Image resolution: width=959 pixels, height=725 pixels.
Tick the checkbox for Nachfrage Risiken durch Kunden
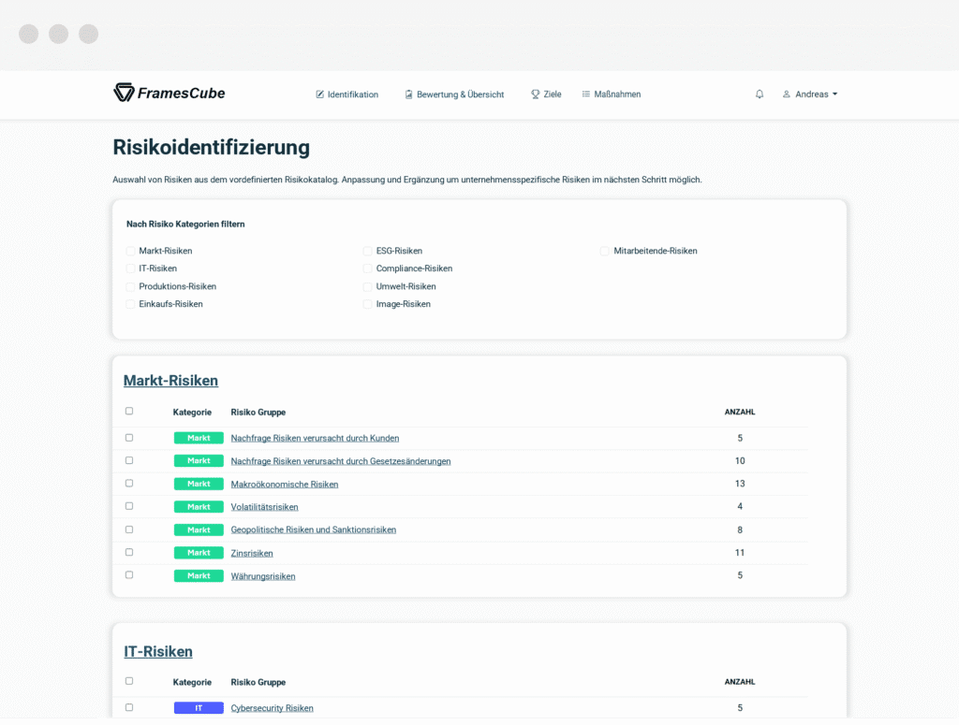pos(129,437)
